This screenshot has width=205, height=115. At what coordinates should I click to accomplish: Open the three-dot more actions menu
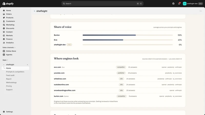[x=201, y=11]
